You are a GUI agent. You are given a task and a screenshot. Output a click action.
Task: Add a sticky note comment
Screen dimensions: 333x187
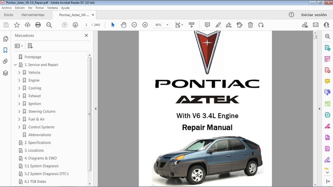tap(207, 25)
